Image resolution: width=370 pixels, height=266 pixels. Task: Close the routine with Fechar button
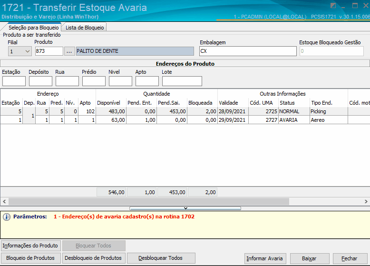[350, 258]
